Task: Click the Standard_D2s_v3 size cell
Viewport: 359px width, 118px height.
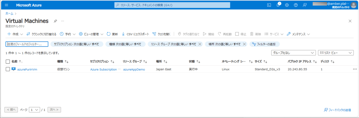Action: click(x=267, y=69)
